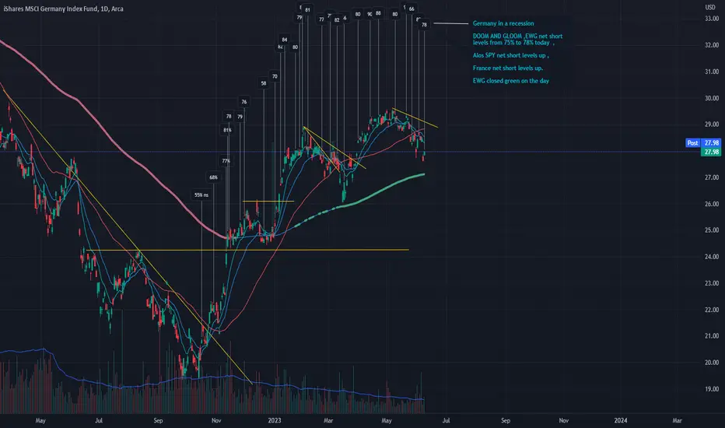Select the 33.00 price axis tick

712,19
